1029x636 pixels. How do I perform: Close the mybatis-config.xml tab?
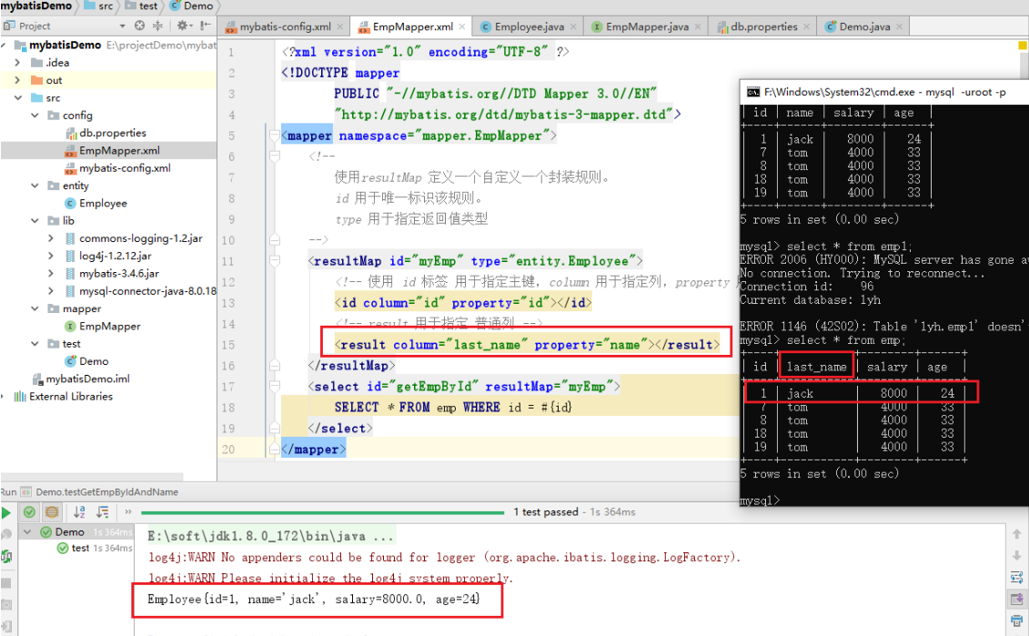(x=340, y=27)
